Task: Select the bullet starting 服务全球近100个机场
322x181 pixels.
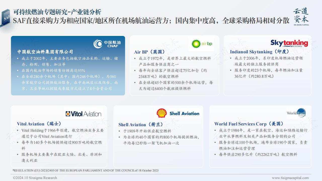Action: [261, 145]
